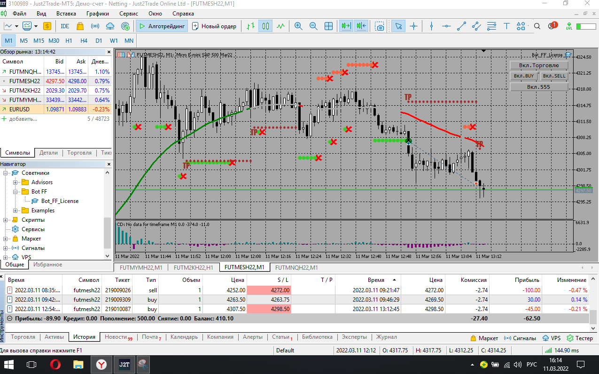Click the Navigator panel vertical scrollbar thumb
This screenshot has height=374, width=599.
tap(108, 233)
